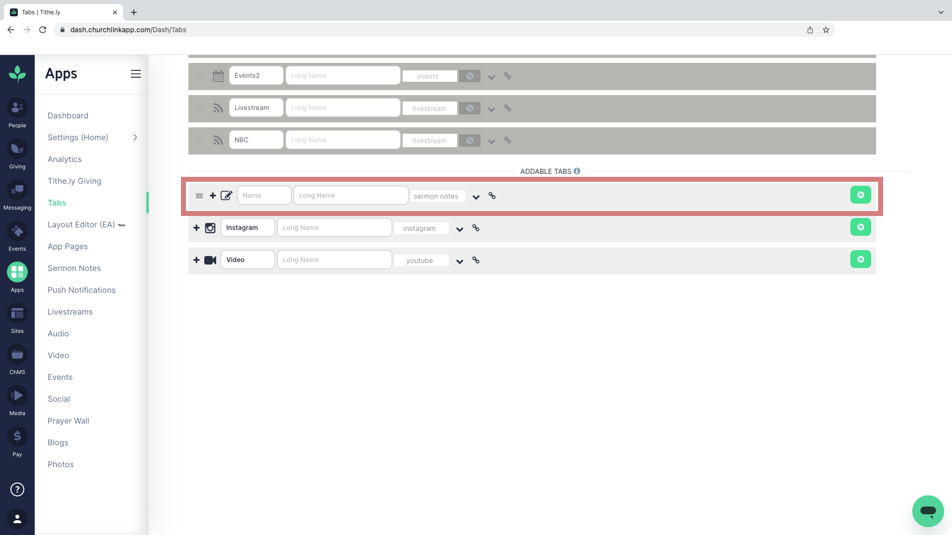Toggle the disable button on Events2 row
The height and width of the screenshot is (535, 952).
tap(470, 76)
